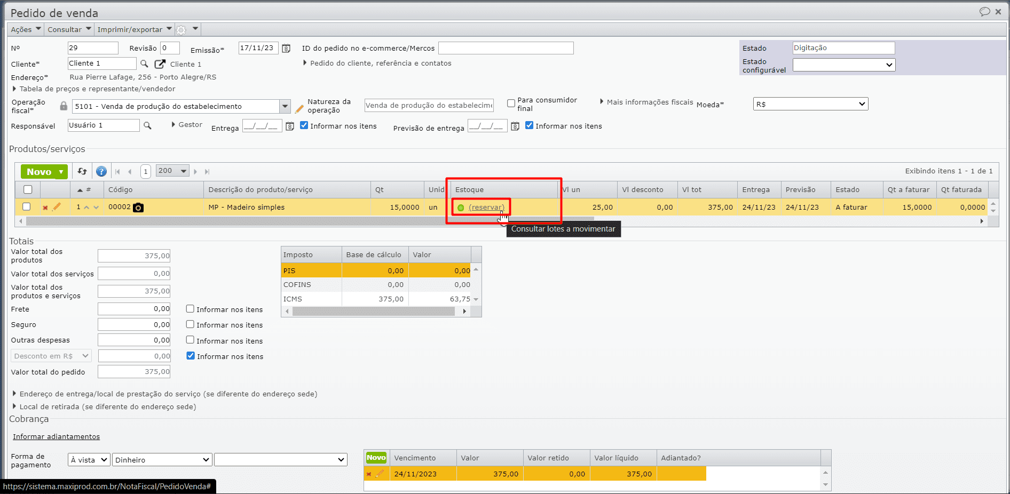
Task: Go to next page of items grid
Action: (x=195, y=172)
